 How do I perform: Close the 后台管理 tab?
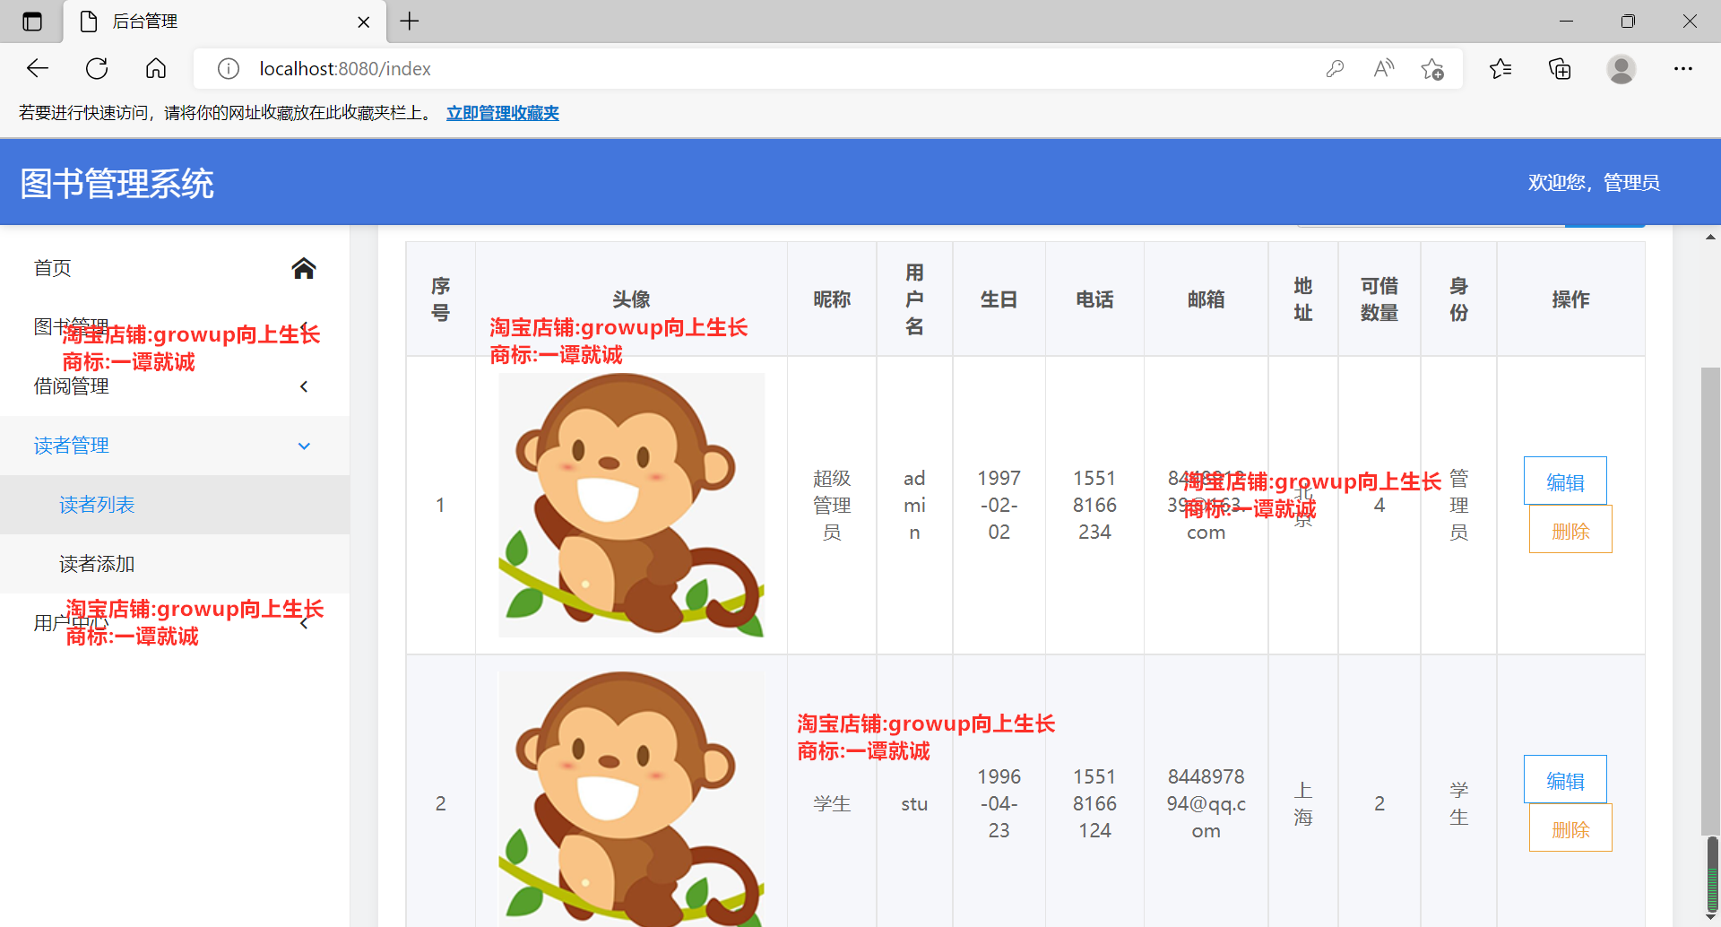pos(364,22)
